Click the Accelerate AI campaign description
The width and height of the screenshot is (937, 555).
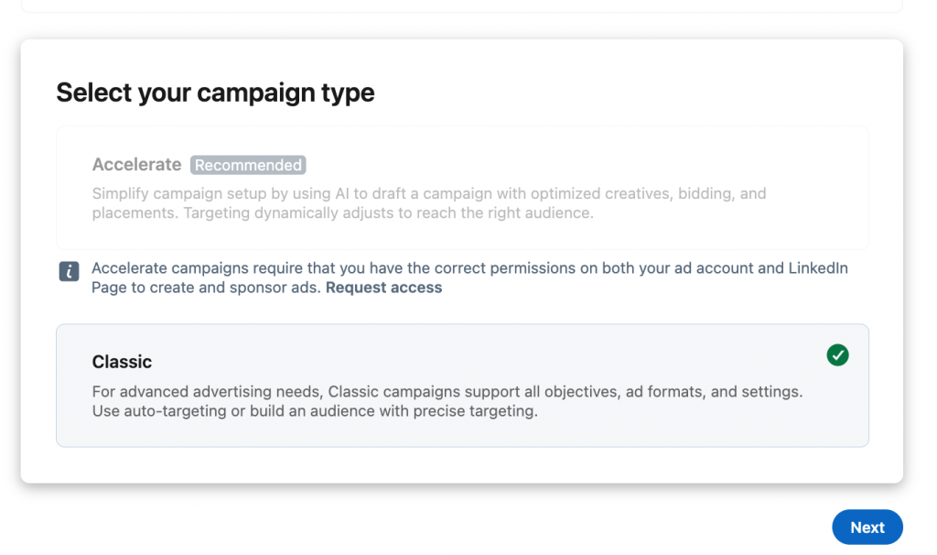428,203
